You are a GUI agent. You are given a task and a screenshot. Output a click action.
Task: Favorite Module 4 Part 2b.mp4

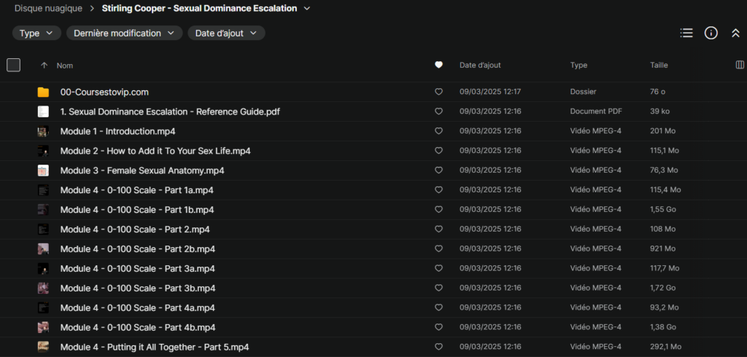click(438, 248)
